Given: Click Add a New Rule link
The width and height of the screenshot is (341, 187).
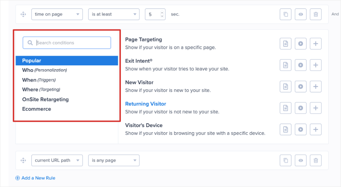Looking at the screenshot, I should pos(35,178).
